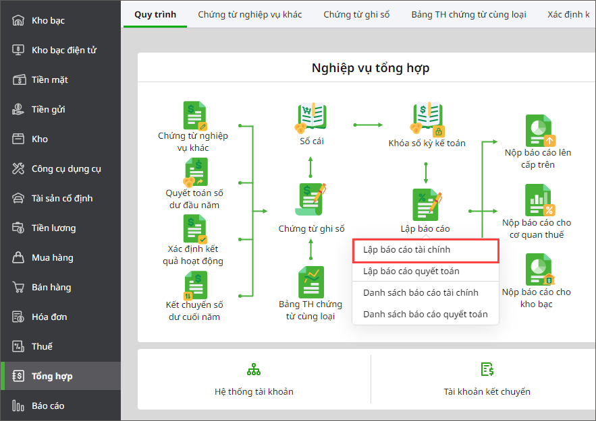The width and height of the screenshot is (596, 421).
Task: Click Chứng từ ghi sổ workflow icon
Action: coord(311,199)
